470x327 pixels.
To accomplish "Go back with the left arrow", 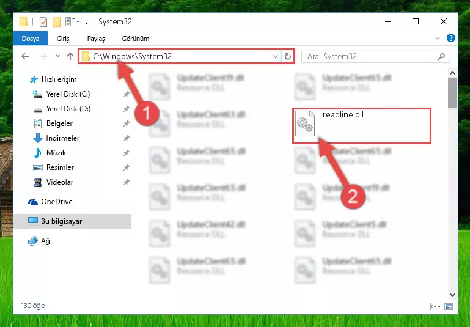I will click(25, 56).
